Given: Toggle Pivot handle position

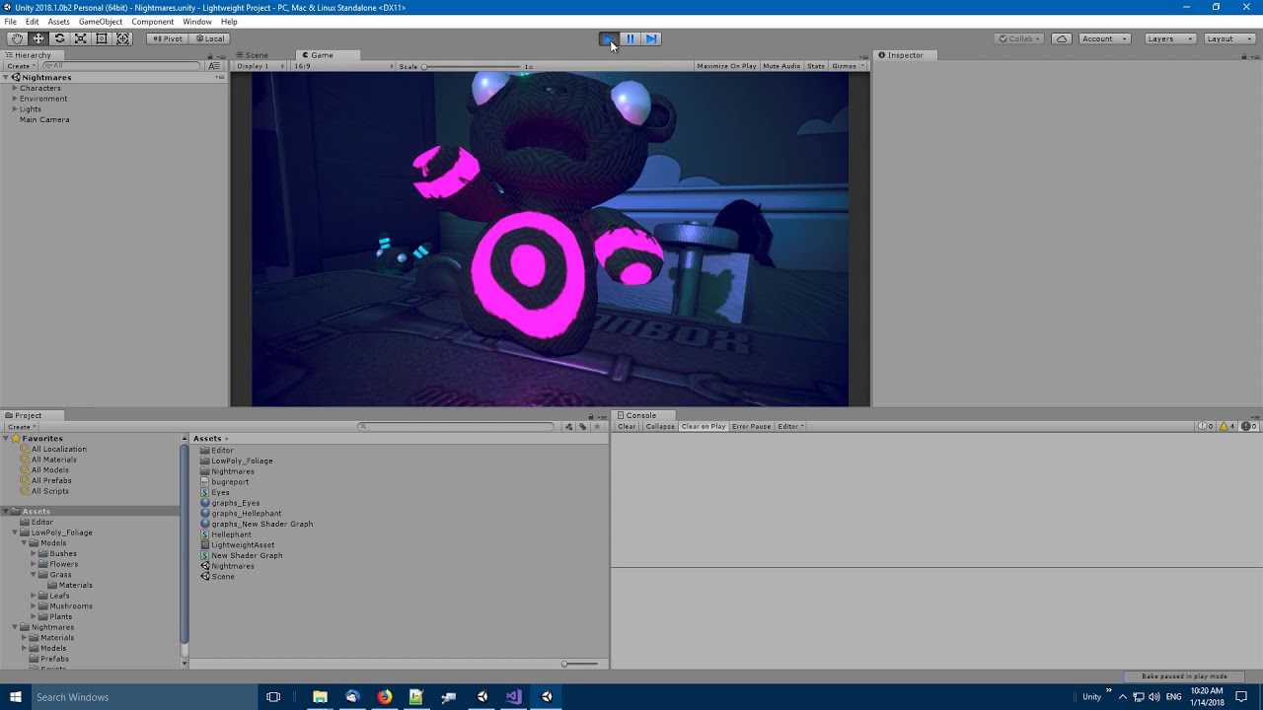Looking at the screenshot, I should point(167,38).
